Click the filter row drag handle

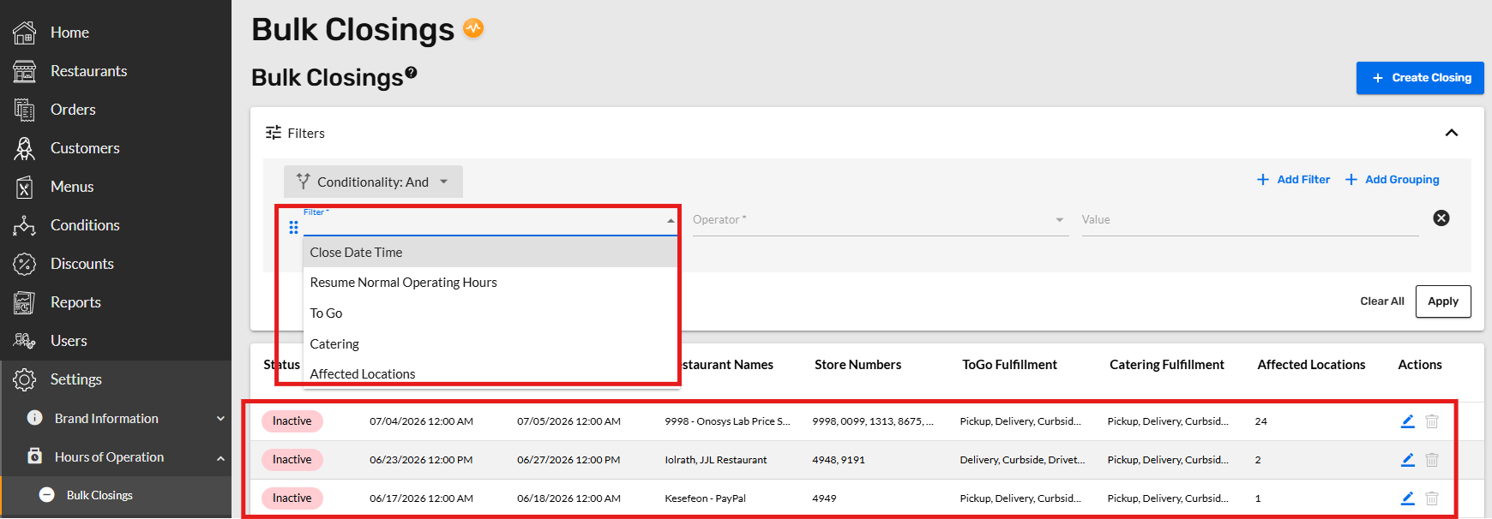[293, 227]
